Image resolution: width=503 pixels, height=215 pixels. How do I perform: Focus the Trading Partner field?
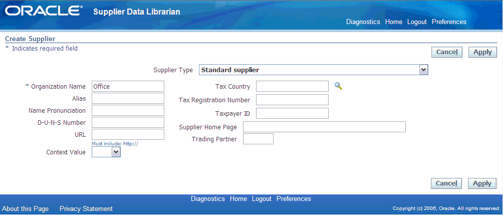[x=258, y=139]
